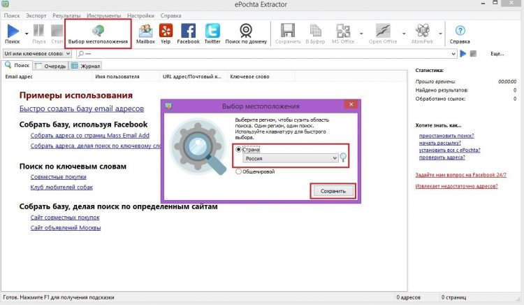
Task: Open the Справка menu in menu bar
Action: (x=170, y=15)
